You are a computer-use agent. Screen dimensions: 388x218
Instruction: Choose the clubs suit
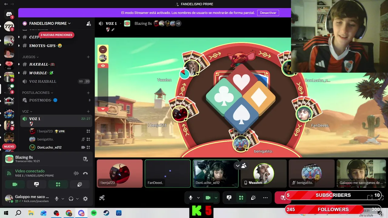pyautogui.click(x=224, y=97)
